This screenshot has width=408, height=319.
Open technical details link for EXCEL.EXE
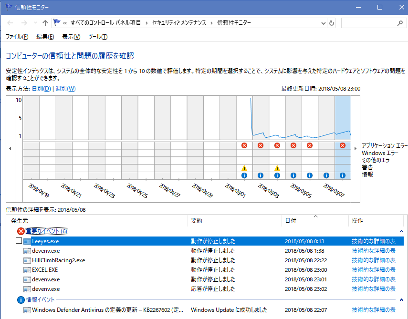click(373, 270)
